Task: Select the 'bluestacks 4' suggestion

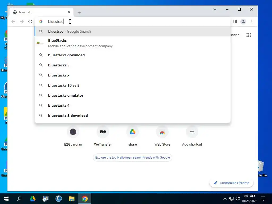Action: click(133, 105)
